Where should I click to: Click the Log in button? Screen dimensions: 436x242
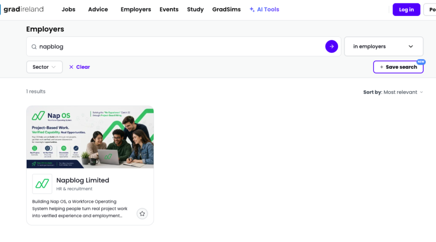pos(406,10)
